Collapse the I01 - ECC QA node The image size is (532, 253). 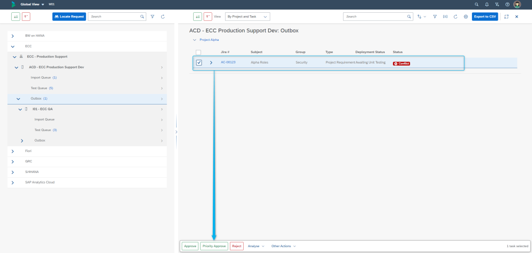20,109
